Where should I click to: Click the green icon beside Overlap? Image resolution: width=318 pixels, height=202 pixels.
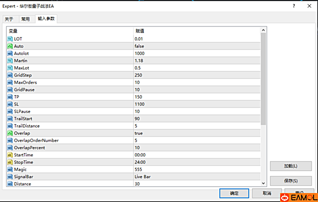coord(10,133)
